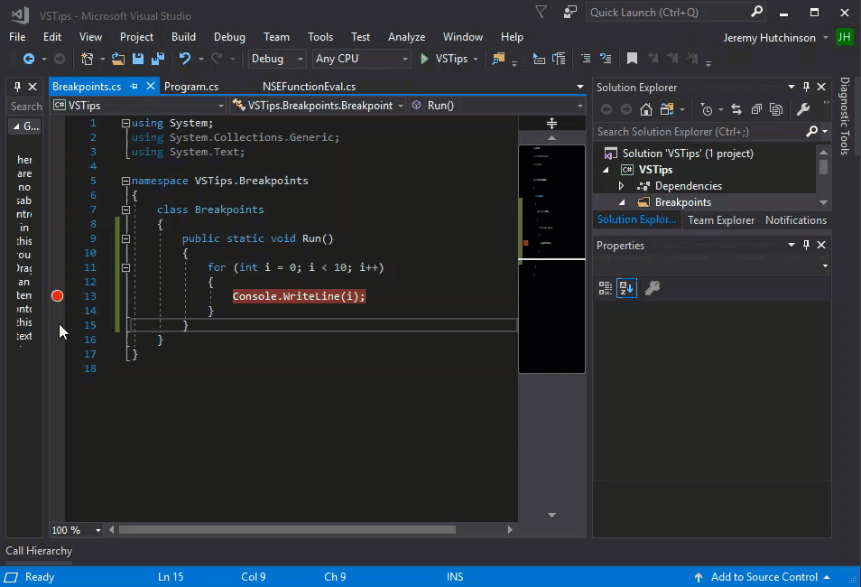The height and width of the screenshot is (587, 861).
Task: Toggle pin on the left search panel
Action: [x=17, y=87]
